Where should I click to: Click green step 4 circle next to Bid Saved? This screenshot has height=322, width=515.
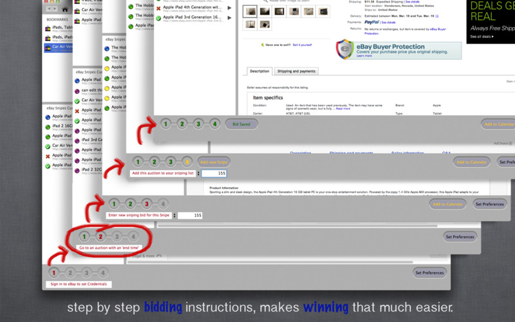[214, 124]
